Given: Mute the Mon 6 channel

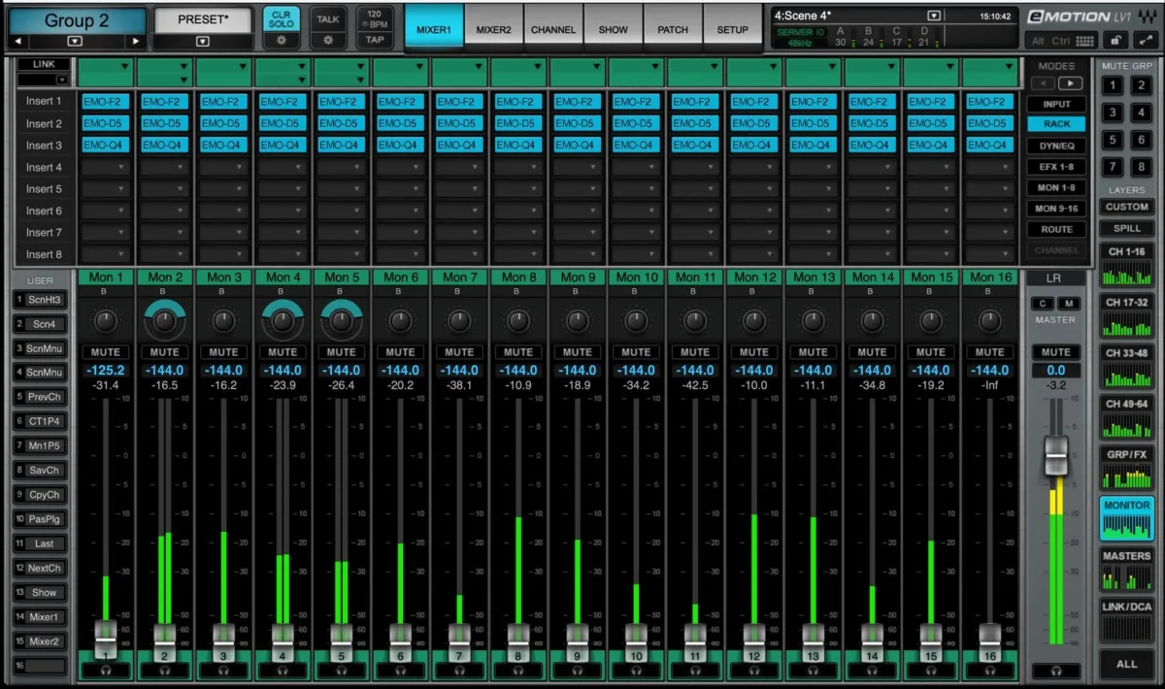Looking at the screenshot, I should pyautogui.click(x=400, y=352).
